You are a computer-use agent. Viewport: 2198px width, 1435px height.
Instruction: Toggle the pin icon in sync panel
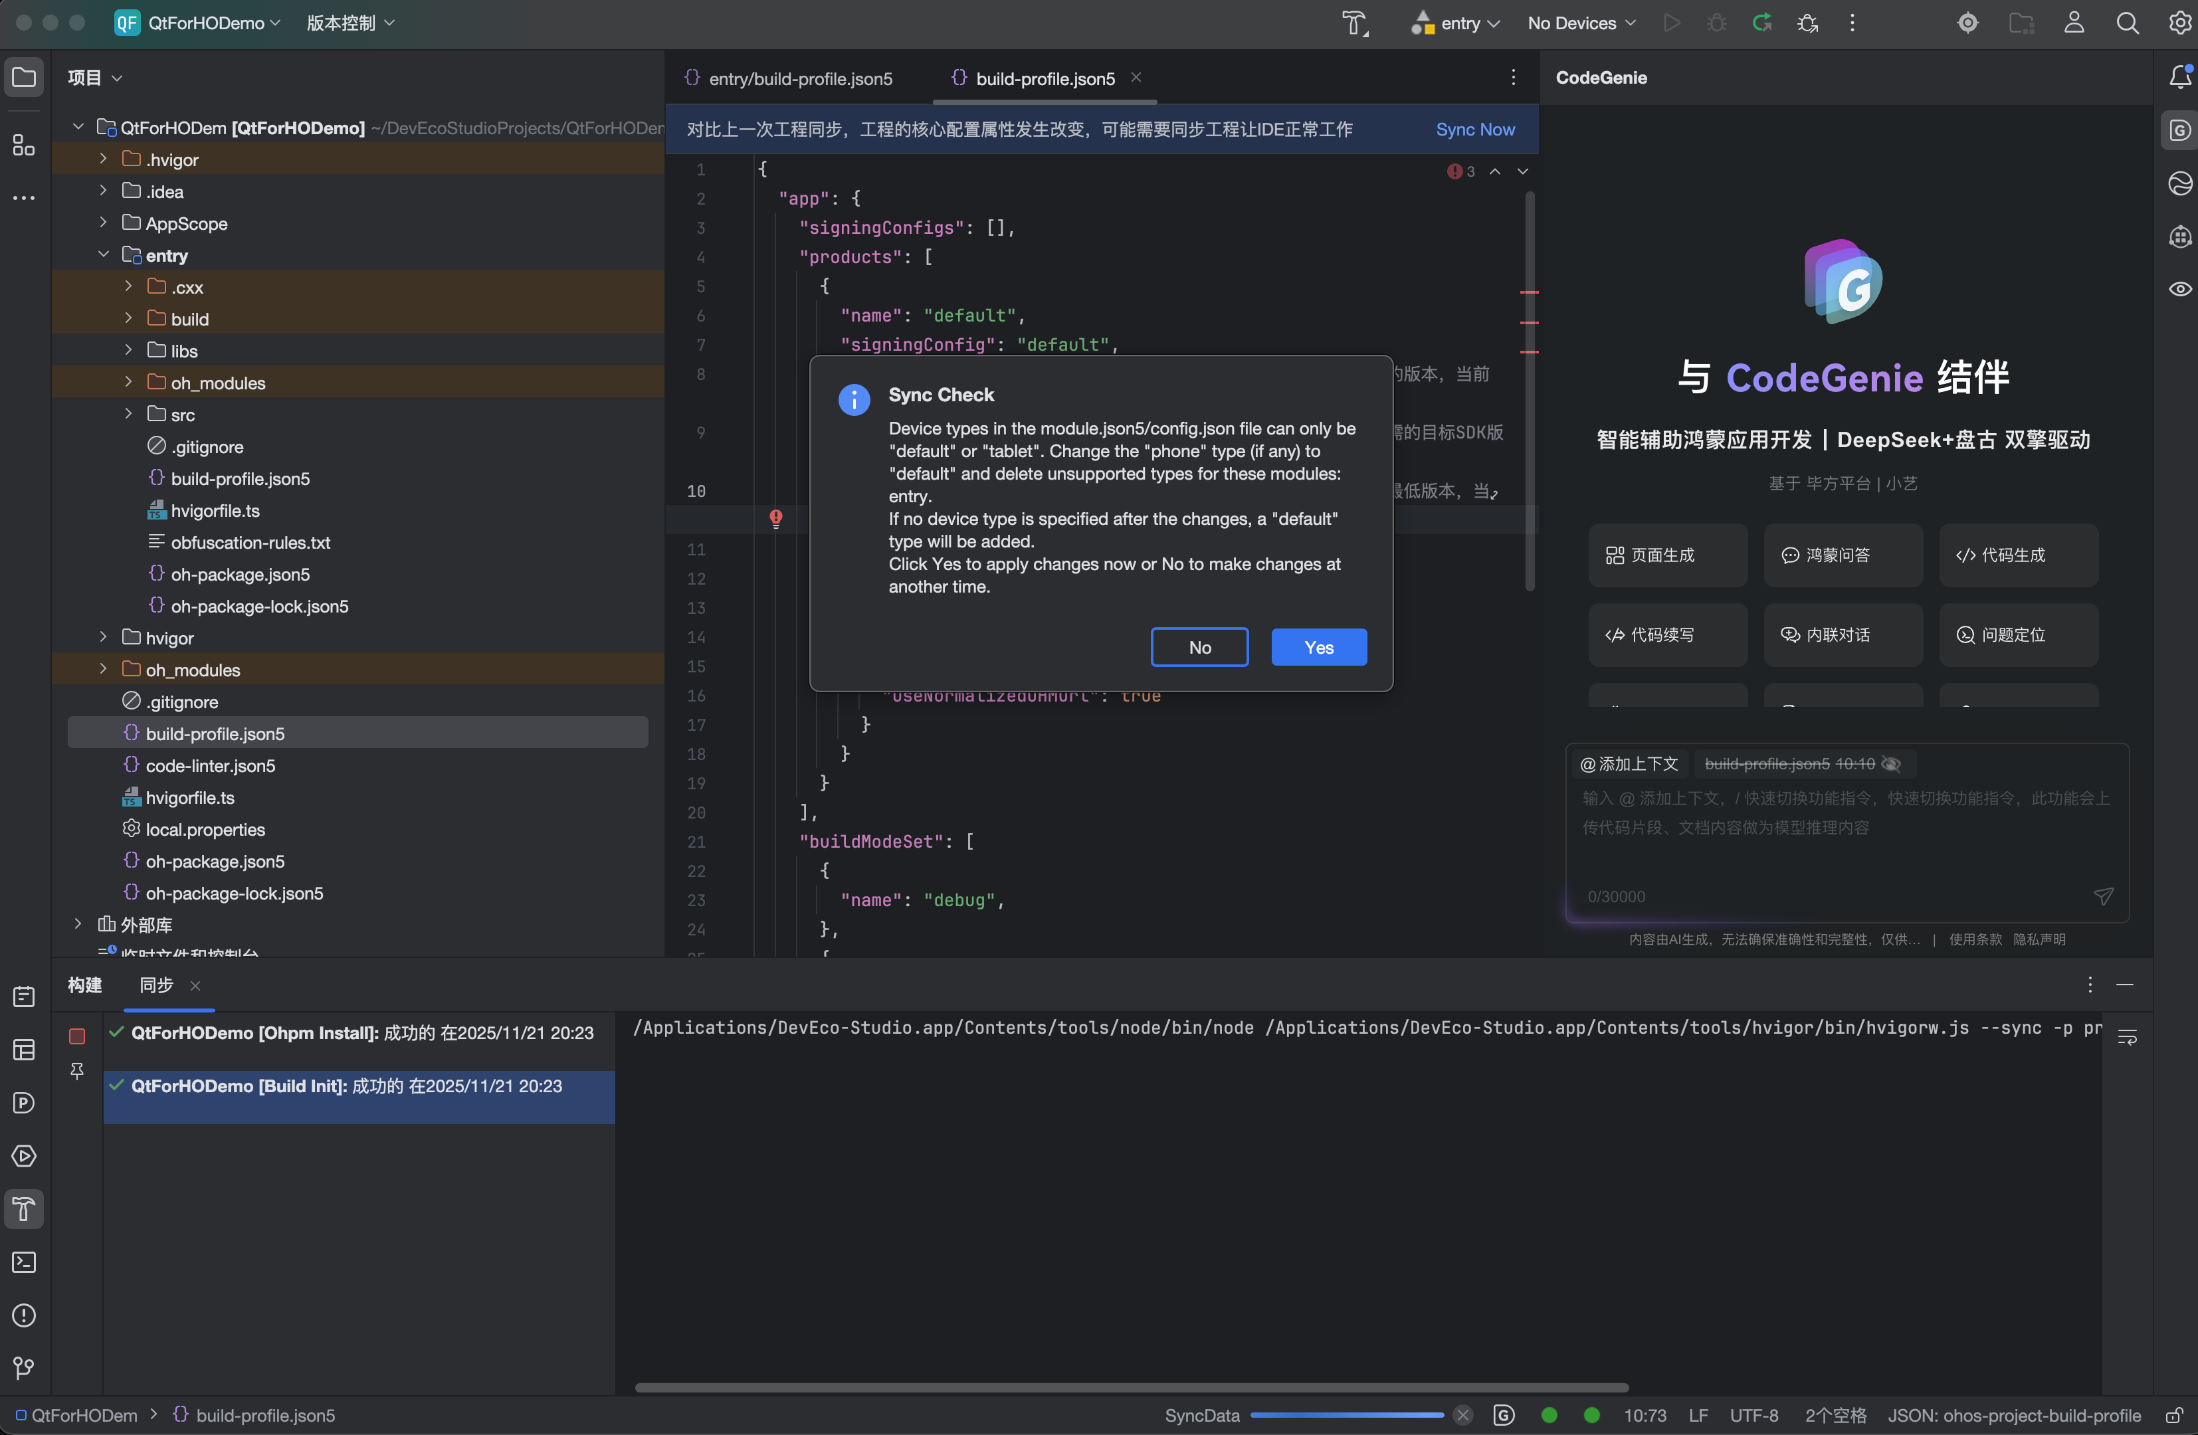(78, 1071)
